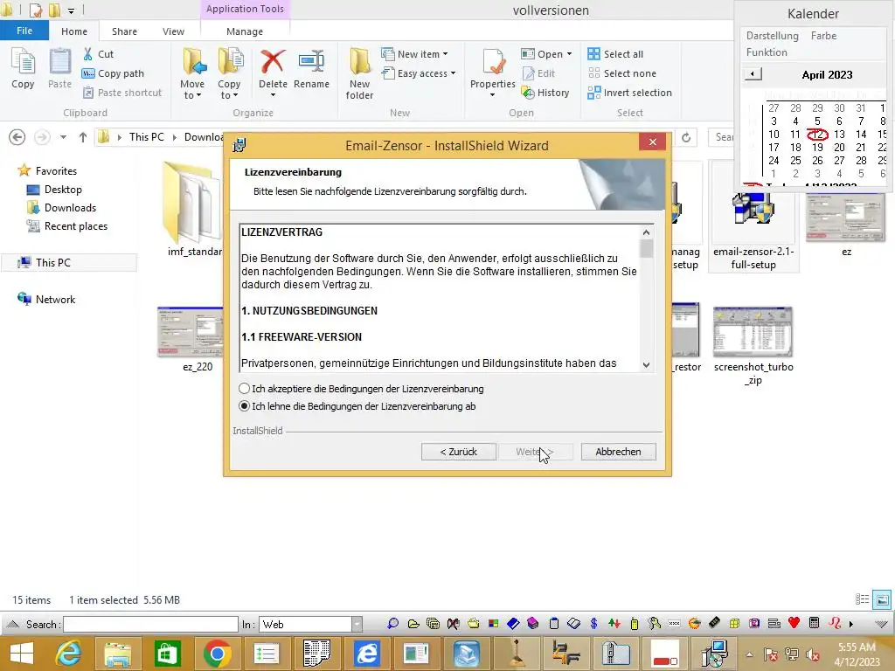
Task: Click 'Abbrechen' to cancel the installer
Action: pos(618,452)
